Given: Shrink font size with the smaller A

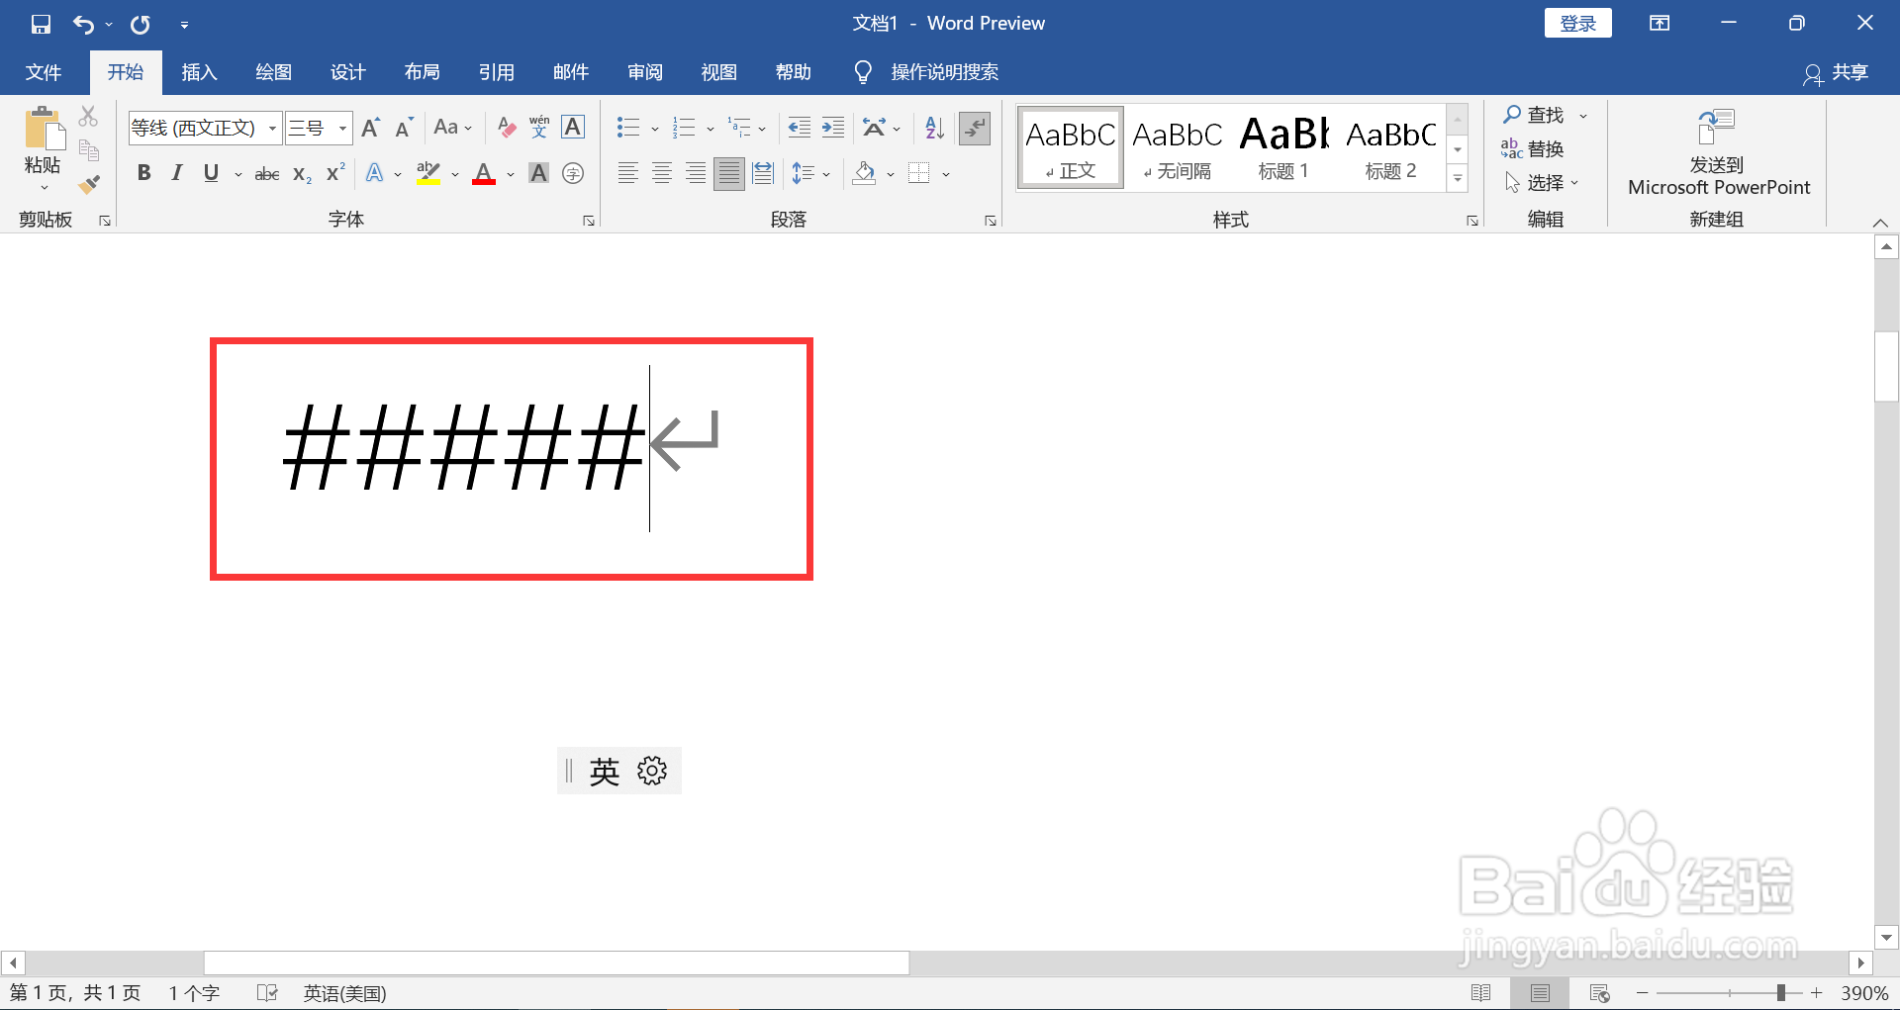Looking at the screenshot, I should [x=404, y=128].
